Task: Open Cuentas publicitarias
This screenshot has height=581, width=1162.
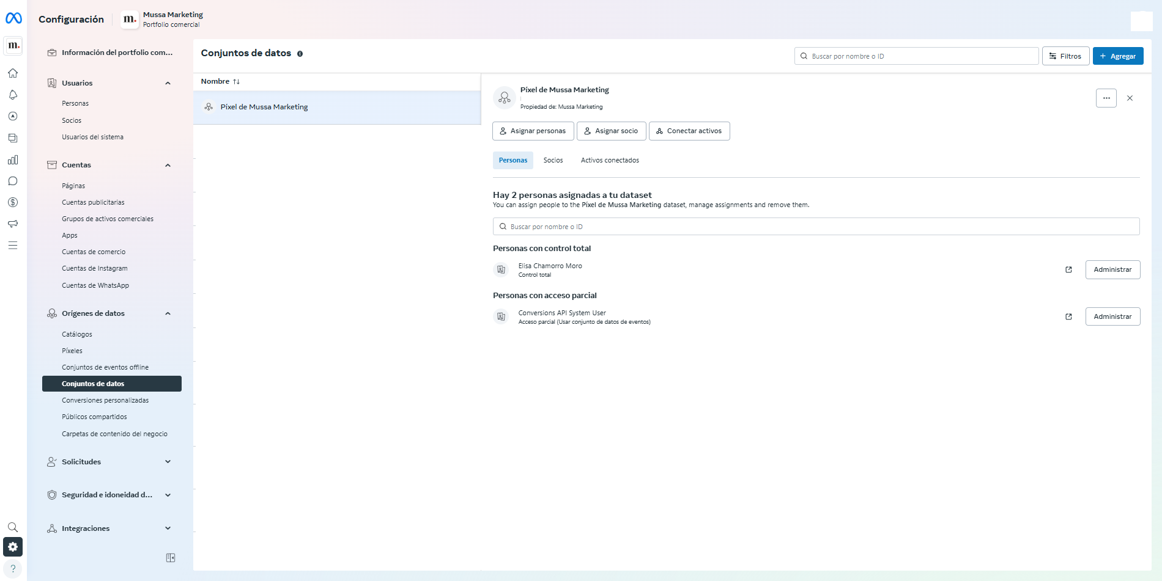Action: click(x=93, y=202)
